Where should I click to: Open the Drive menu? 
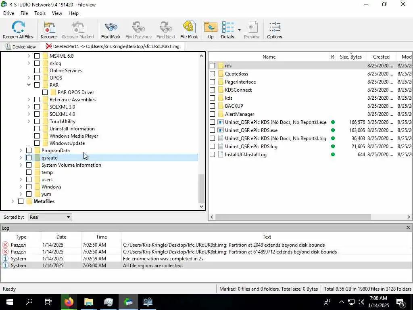tap(9, 13)
